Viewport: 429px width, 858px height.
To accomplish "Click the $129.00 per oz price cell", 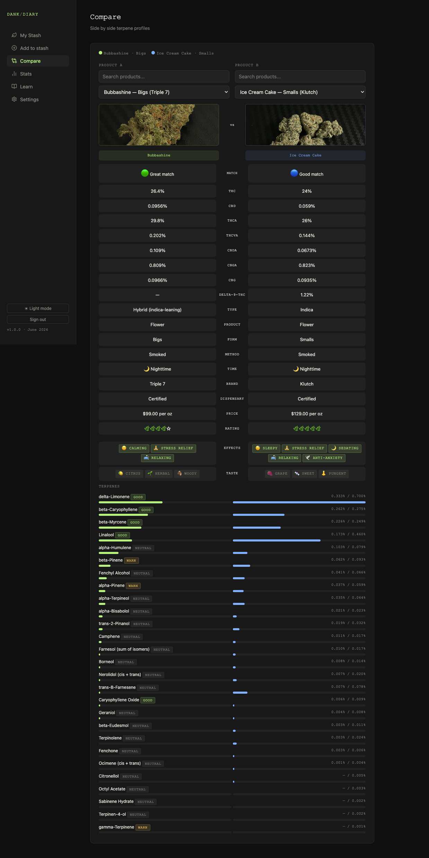I will pyautogui.click(x=307, y=414).
